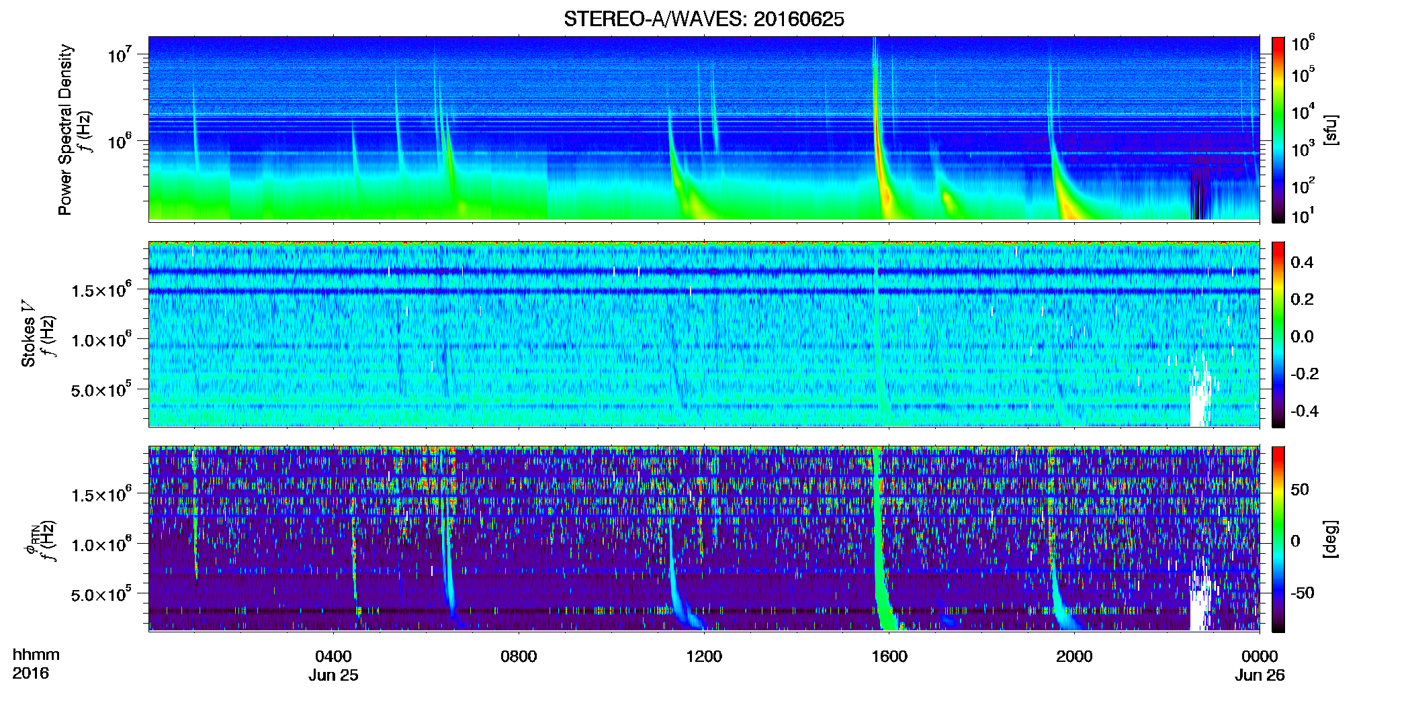Screen dimensions: 1408x725
Task: Click the 10^5 label on the sfu colorbar
Action: click(x=1304, y=75)
